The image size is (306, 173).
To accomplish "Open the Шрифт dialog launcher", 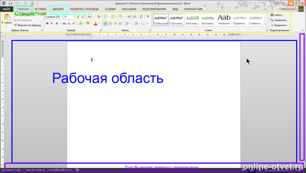I will [100, 30].
